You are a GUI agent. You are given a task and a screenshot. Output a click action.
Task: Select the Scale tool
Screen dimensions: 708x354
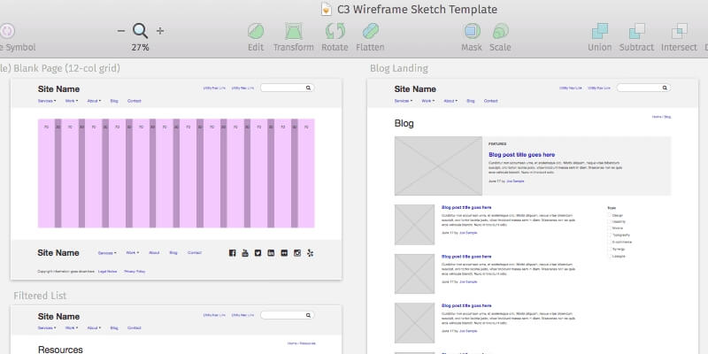pos(500,32)
